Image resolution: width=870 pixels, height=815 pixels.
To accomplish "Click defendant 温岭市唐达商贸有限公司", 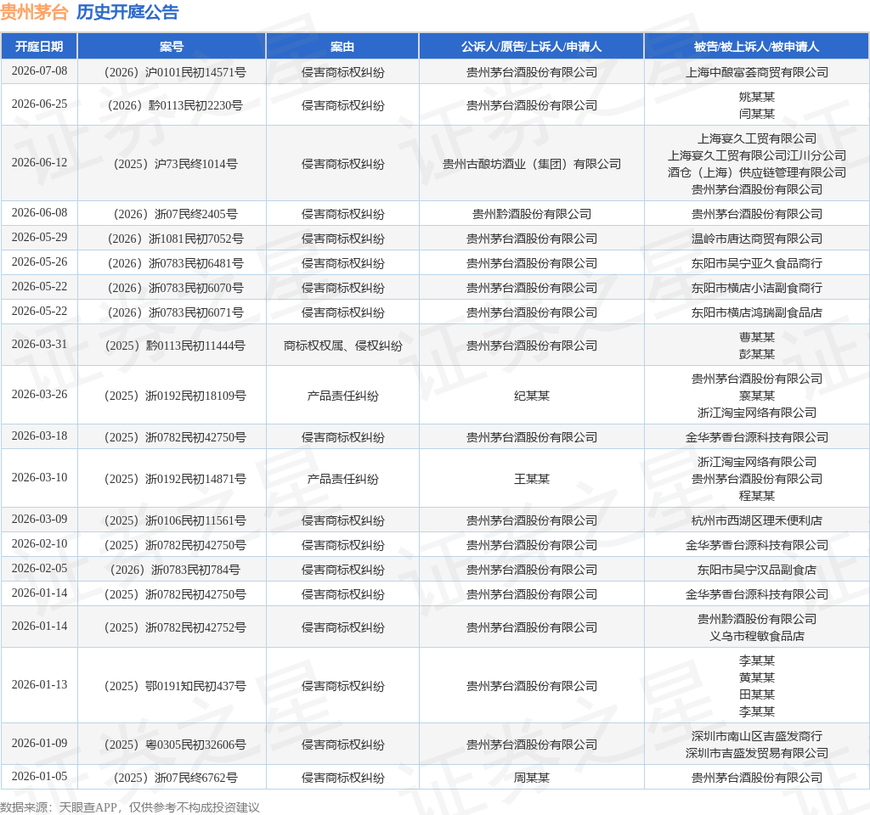I will pos(756,239).
